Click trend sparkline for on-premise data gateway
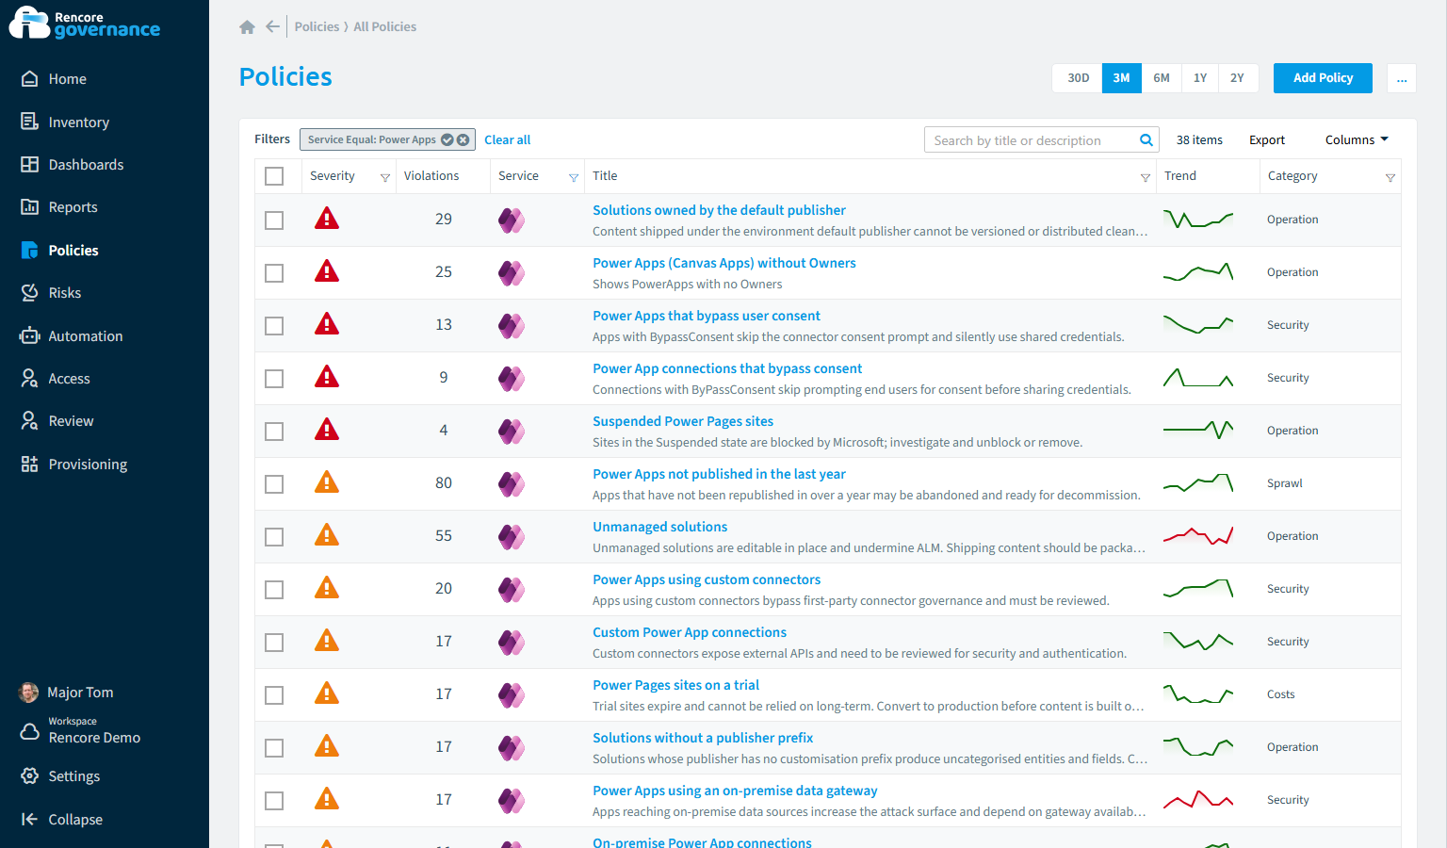 point(1198,800)
